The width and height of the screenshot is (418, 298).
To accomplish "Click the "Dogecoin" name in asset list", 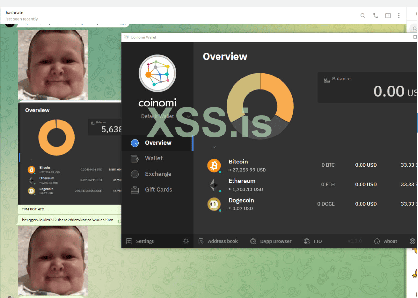I will coord(241,200).
